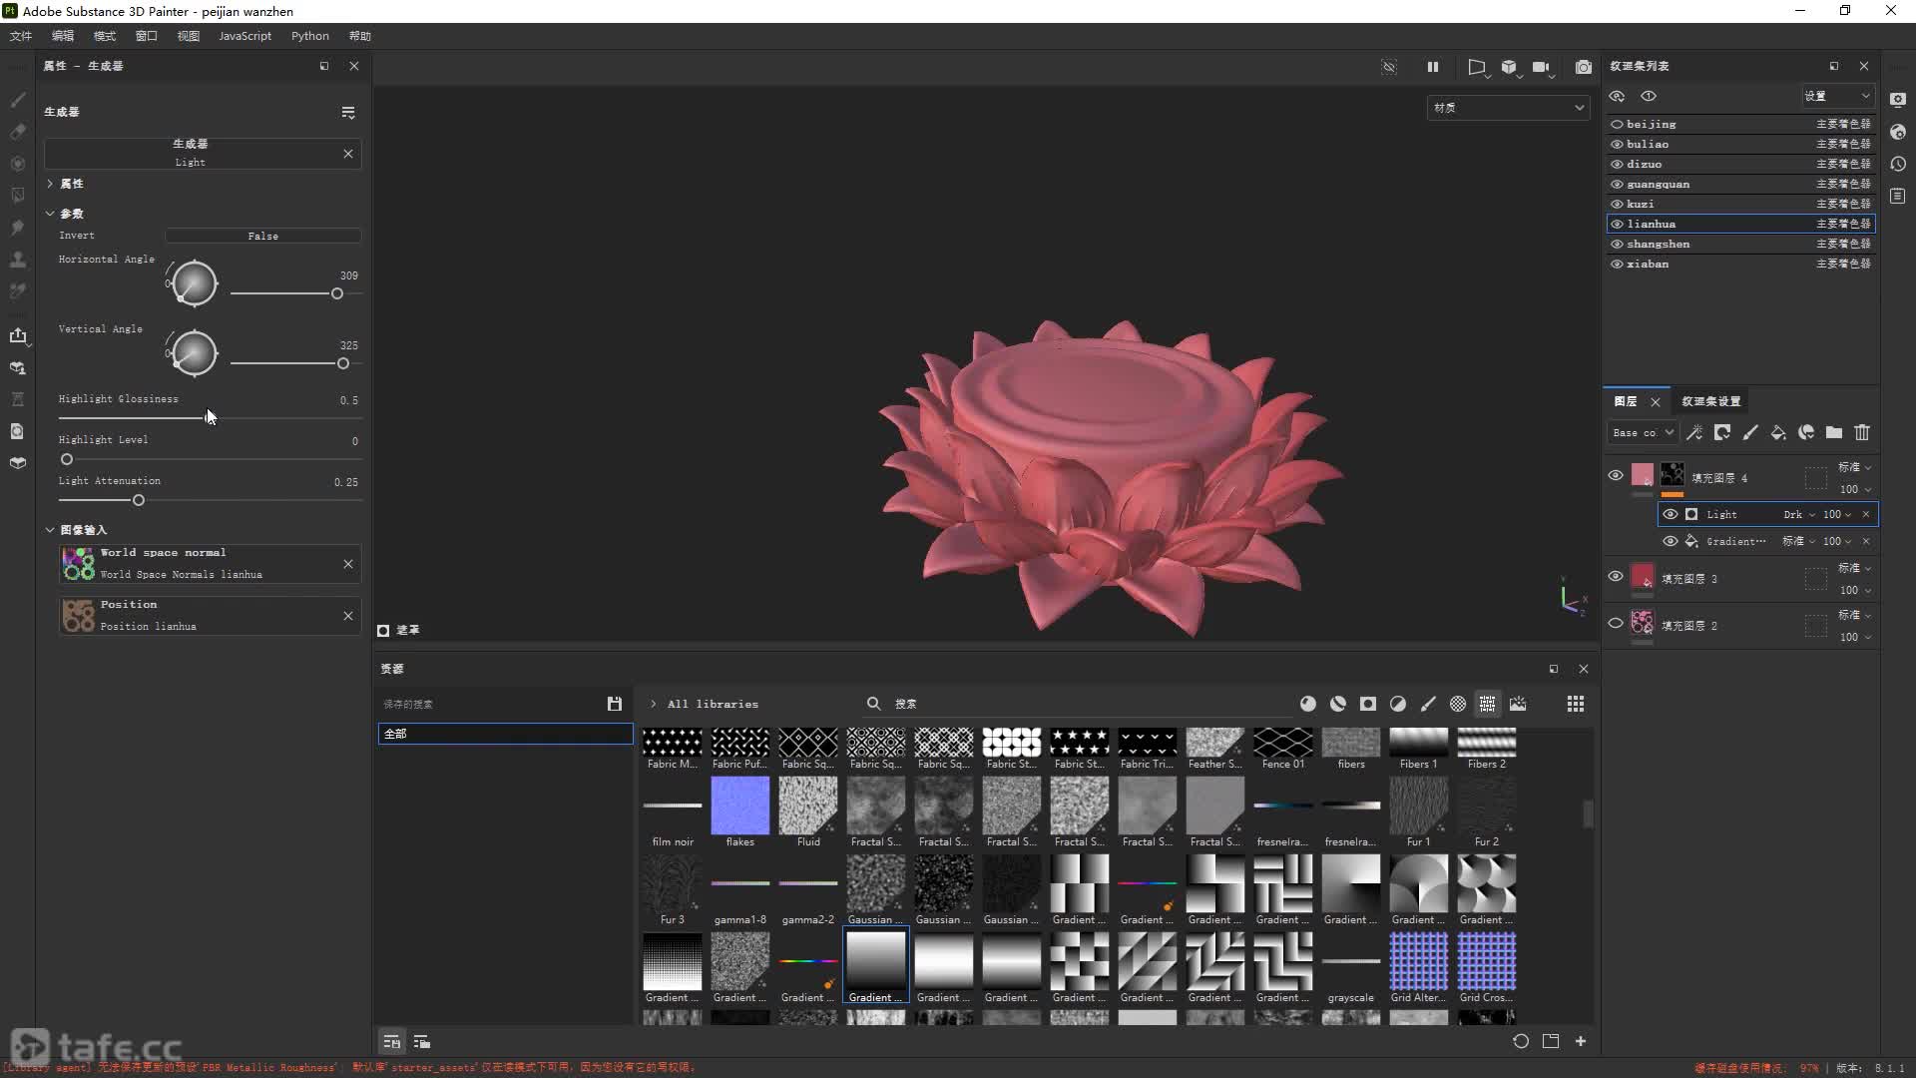Toggle visibility of Gradient effect row
The width and height of the screenshot is (1916, 1078).
[x=1671, y=541]
